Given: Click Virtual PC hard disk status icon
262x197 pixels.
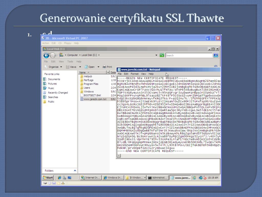Looking at the screenshot, I should [45, 183].
